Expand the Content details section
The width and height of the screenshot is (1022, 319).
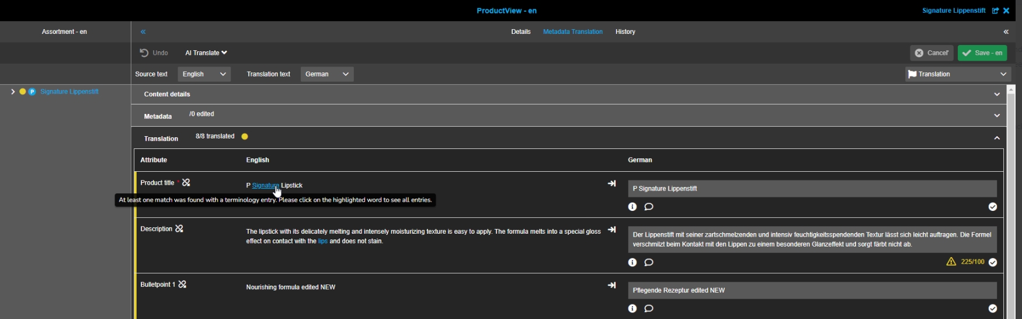coord(996,94)
